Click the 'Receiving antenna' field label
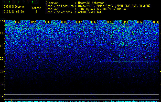 (x=59, y=12)
